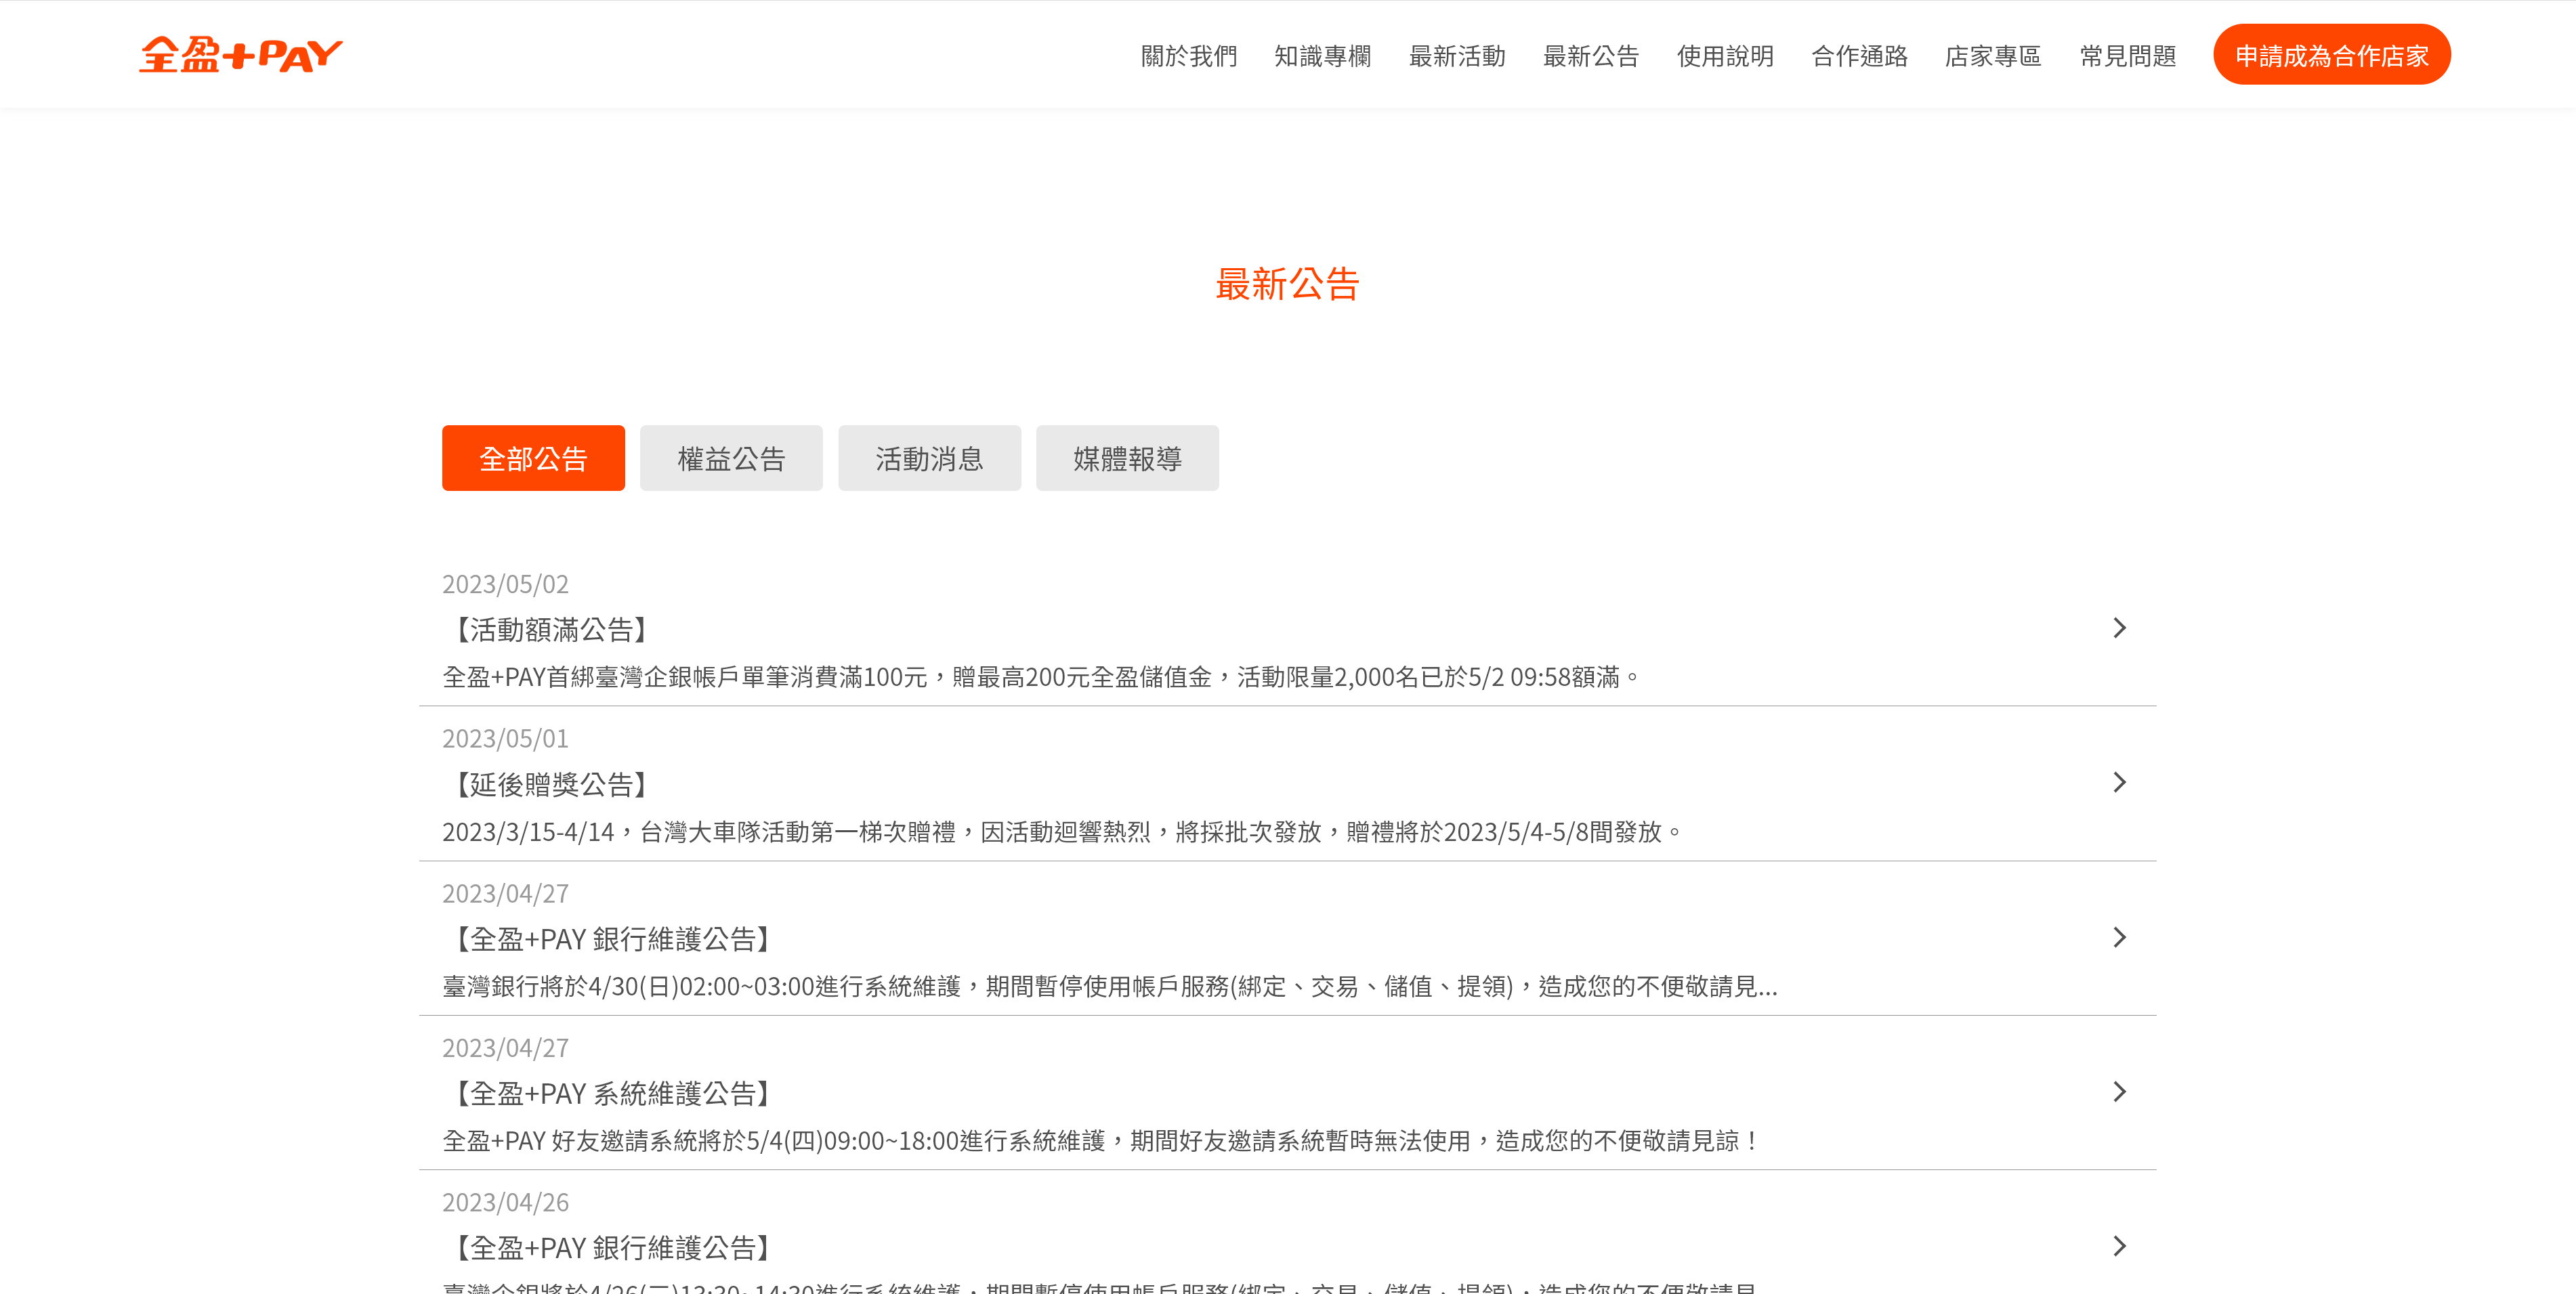Click the date 2023/05/02
Image resolution: width=2576 pixels, height=1294 pixels.
coord(505,584)
